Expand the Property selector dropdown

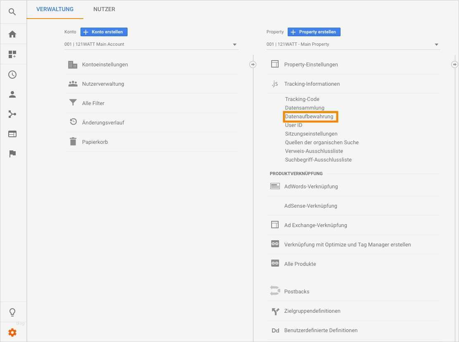coord(436,44)
